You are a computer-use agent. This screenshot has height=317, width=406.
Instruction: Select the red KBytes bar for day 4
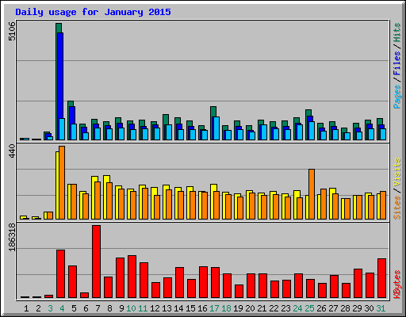60,274
